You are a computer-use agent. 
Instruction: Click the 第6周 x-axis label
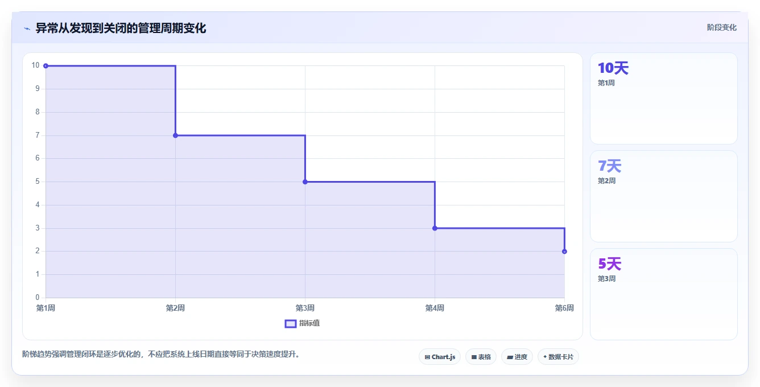click(564, 308)
